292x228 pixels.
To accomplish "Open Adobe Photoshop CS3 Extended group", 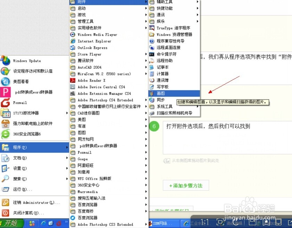I will (109, 225).
